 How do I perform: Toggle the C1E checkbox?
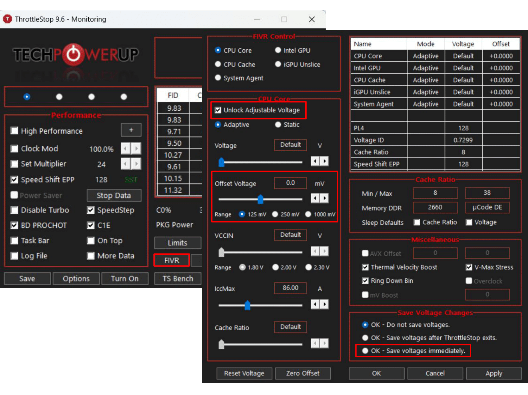[x=91, y=225]
